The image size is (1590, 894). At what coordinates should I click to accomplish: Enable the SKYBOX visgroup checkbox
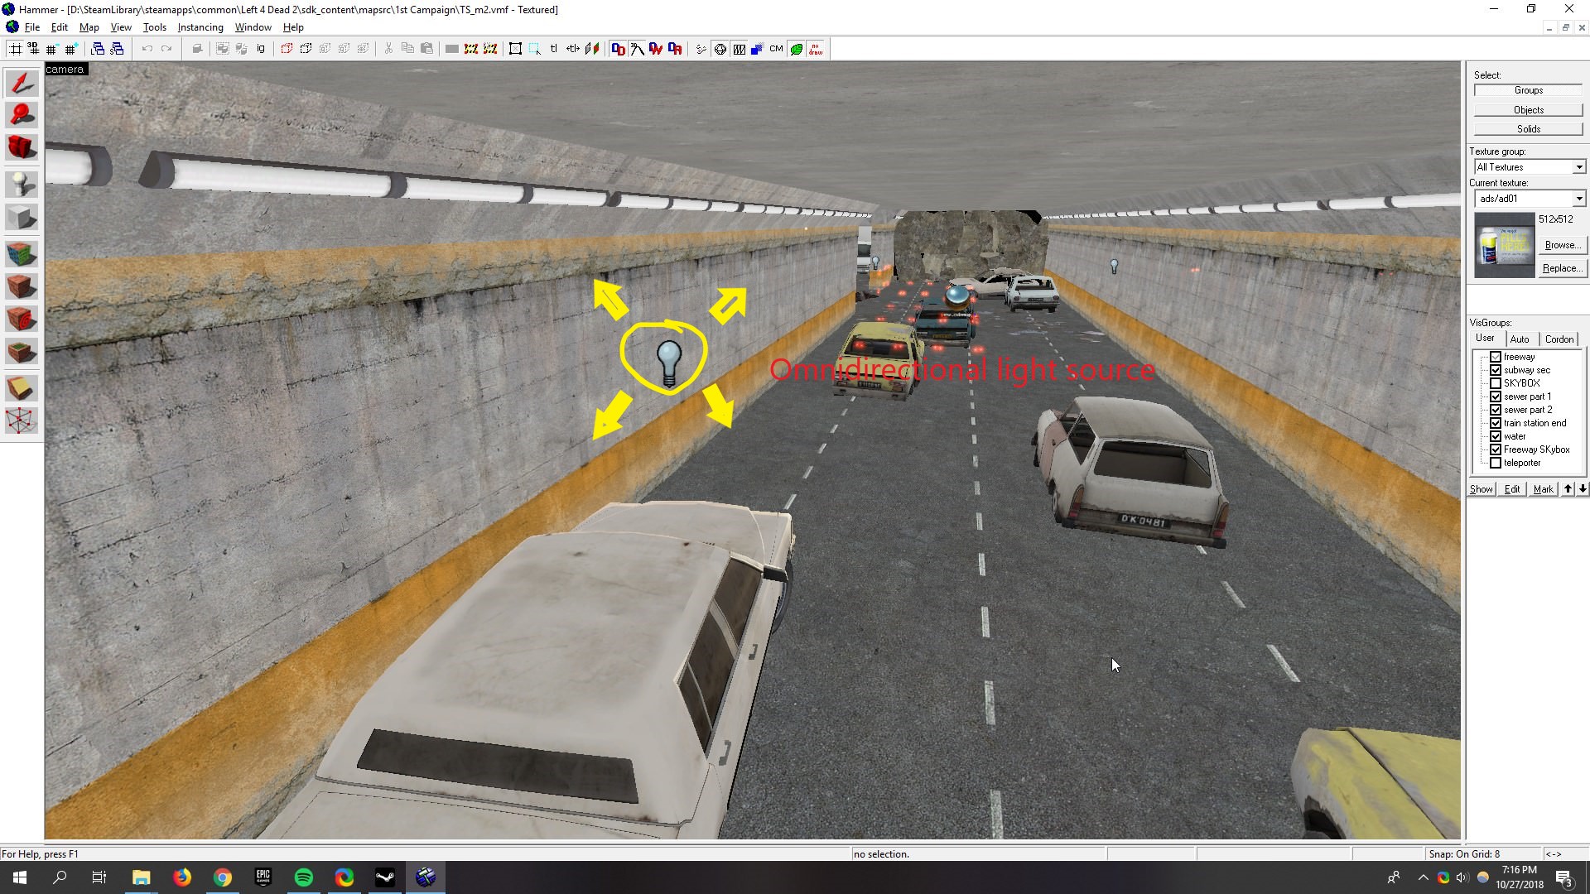[x=1496, y=383]
